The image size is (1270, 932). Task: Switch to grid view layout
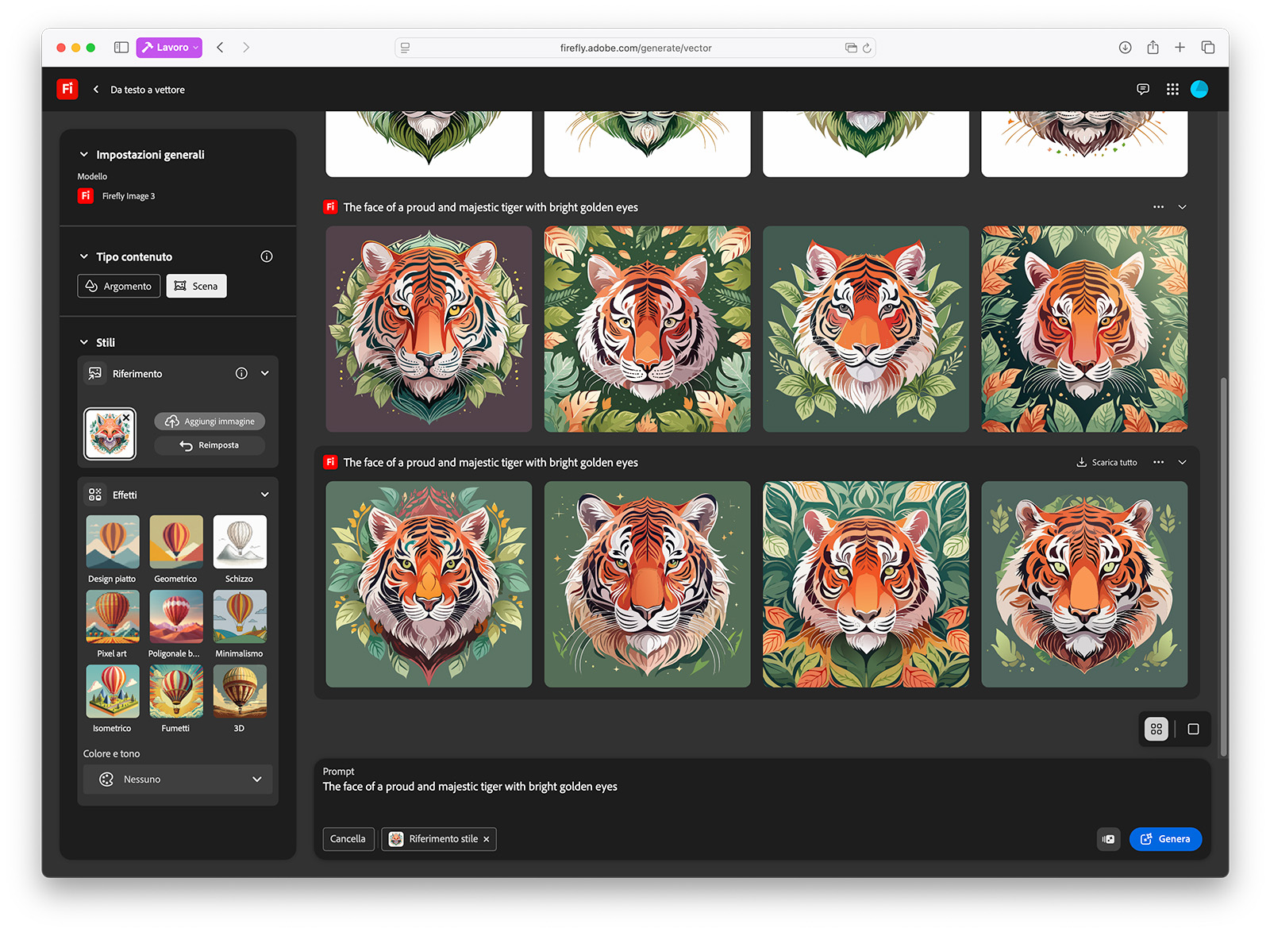point(1156,729)
